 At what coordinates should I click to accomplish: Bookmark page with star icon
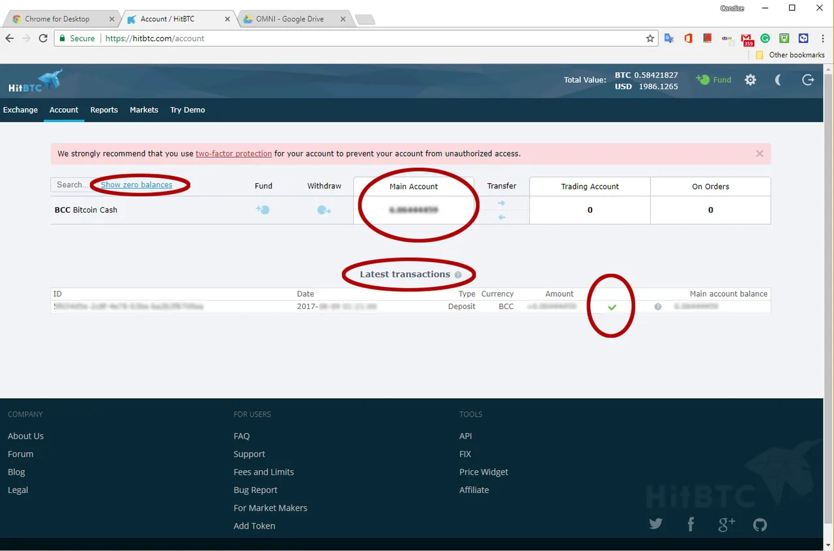(650, 38)
